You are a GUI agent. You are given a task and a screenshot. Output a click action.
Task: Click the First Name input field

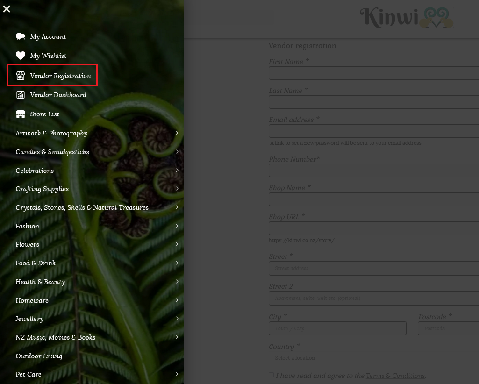(x=374, y=73)
